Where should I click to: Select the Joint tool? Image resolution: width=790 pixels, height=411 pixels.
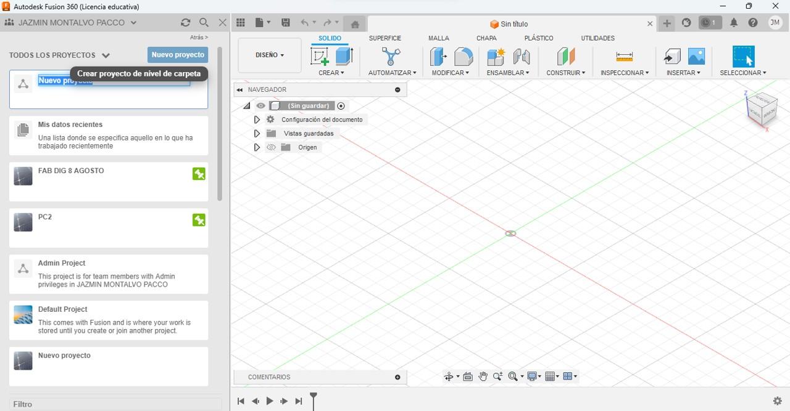point(522,57)
